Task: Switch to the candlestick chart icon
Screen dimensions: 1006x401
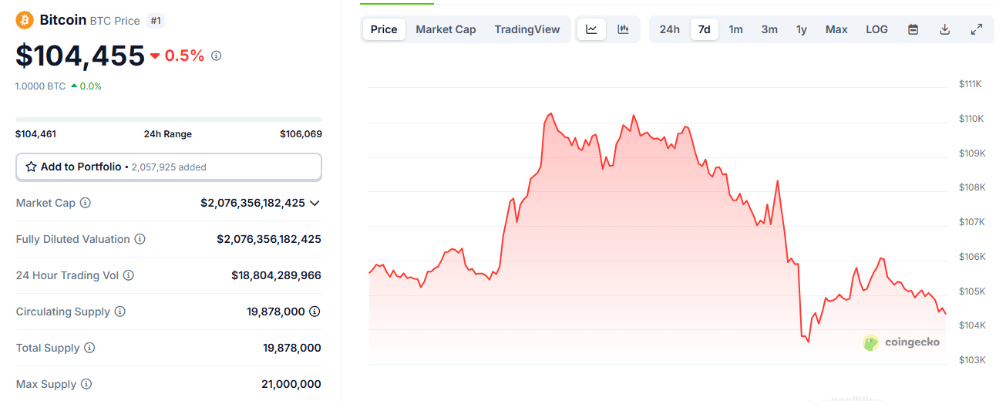Action: click(x=623, y=29)
